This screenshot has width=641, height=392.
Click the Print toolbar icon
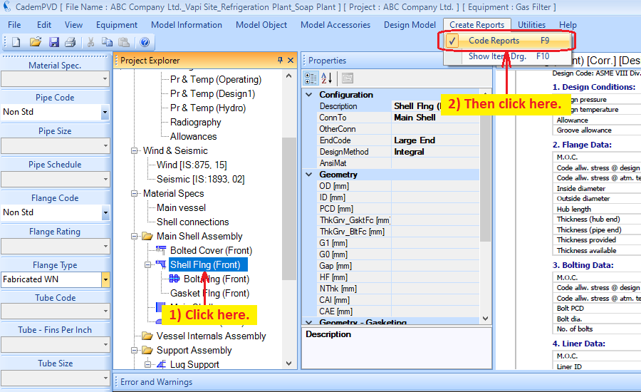(70, 43)
